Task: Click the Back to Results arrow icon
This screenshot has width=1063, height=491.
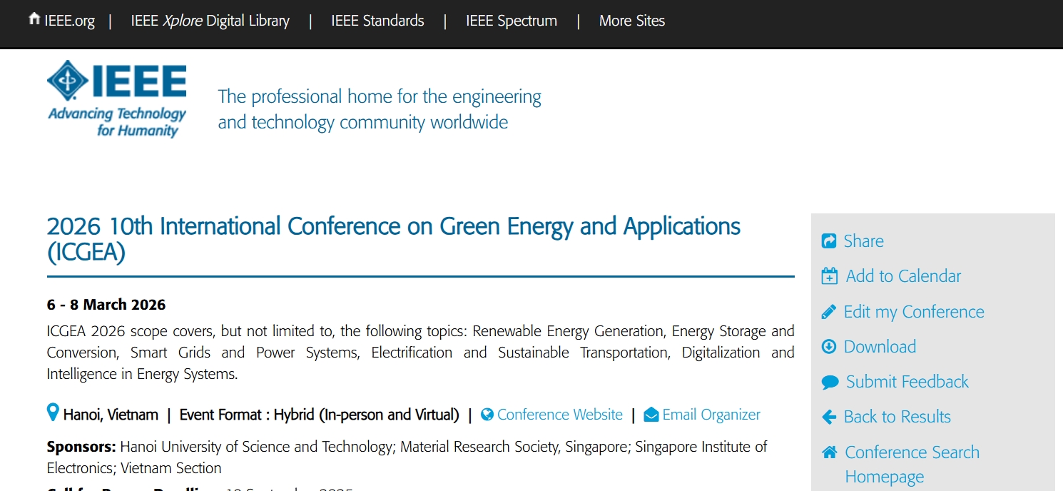Action: pos(829,417)
